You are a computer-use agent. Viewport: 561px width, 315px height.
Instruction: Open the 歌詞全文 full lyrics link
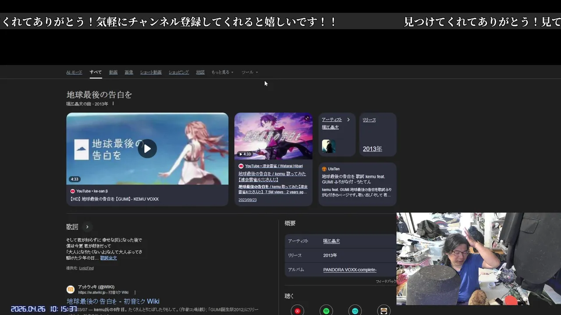(x=108, y=258)
